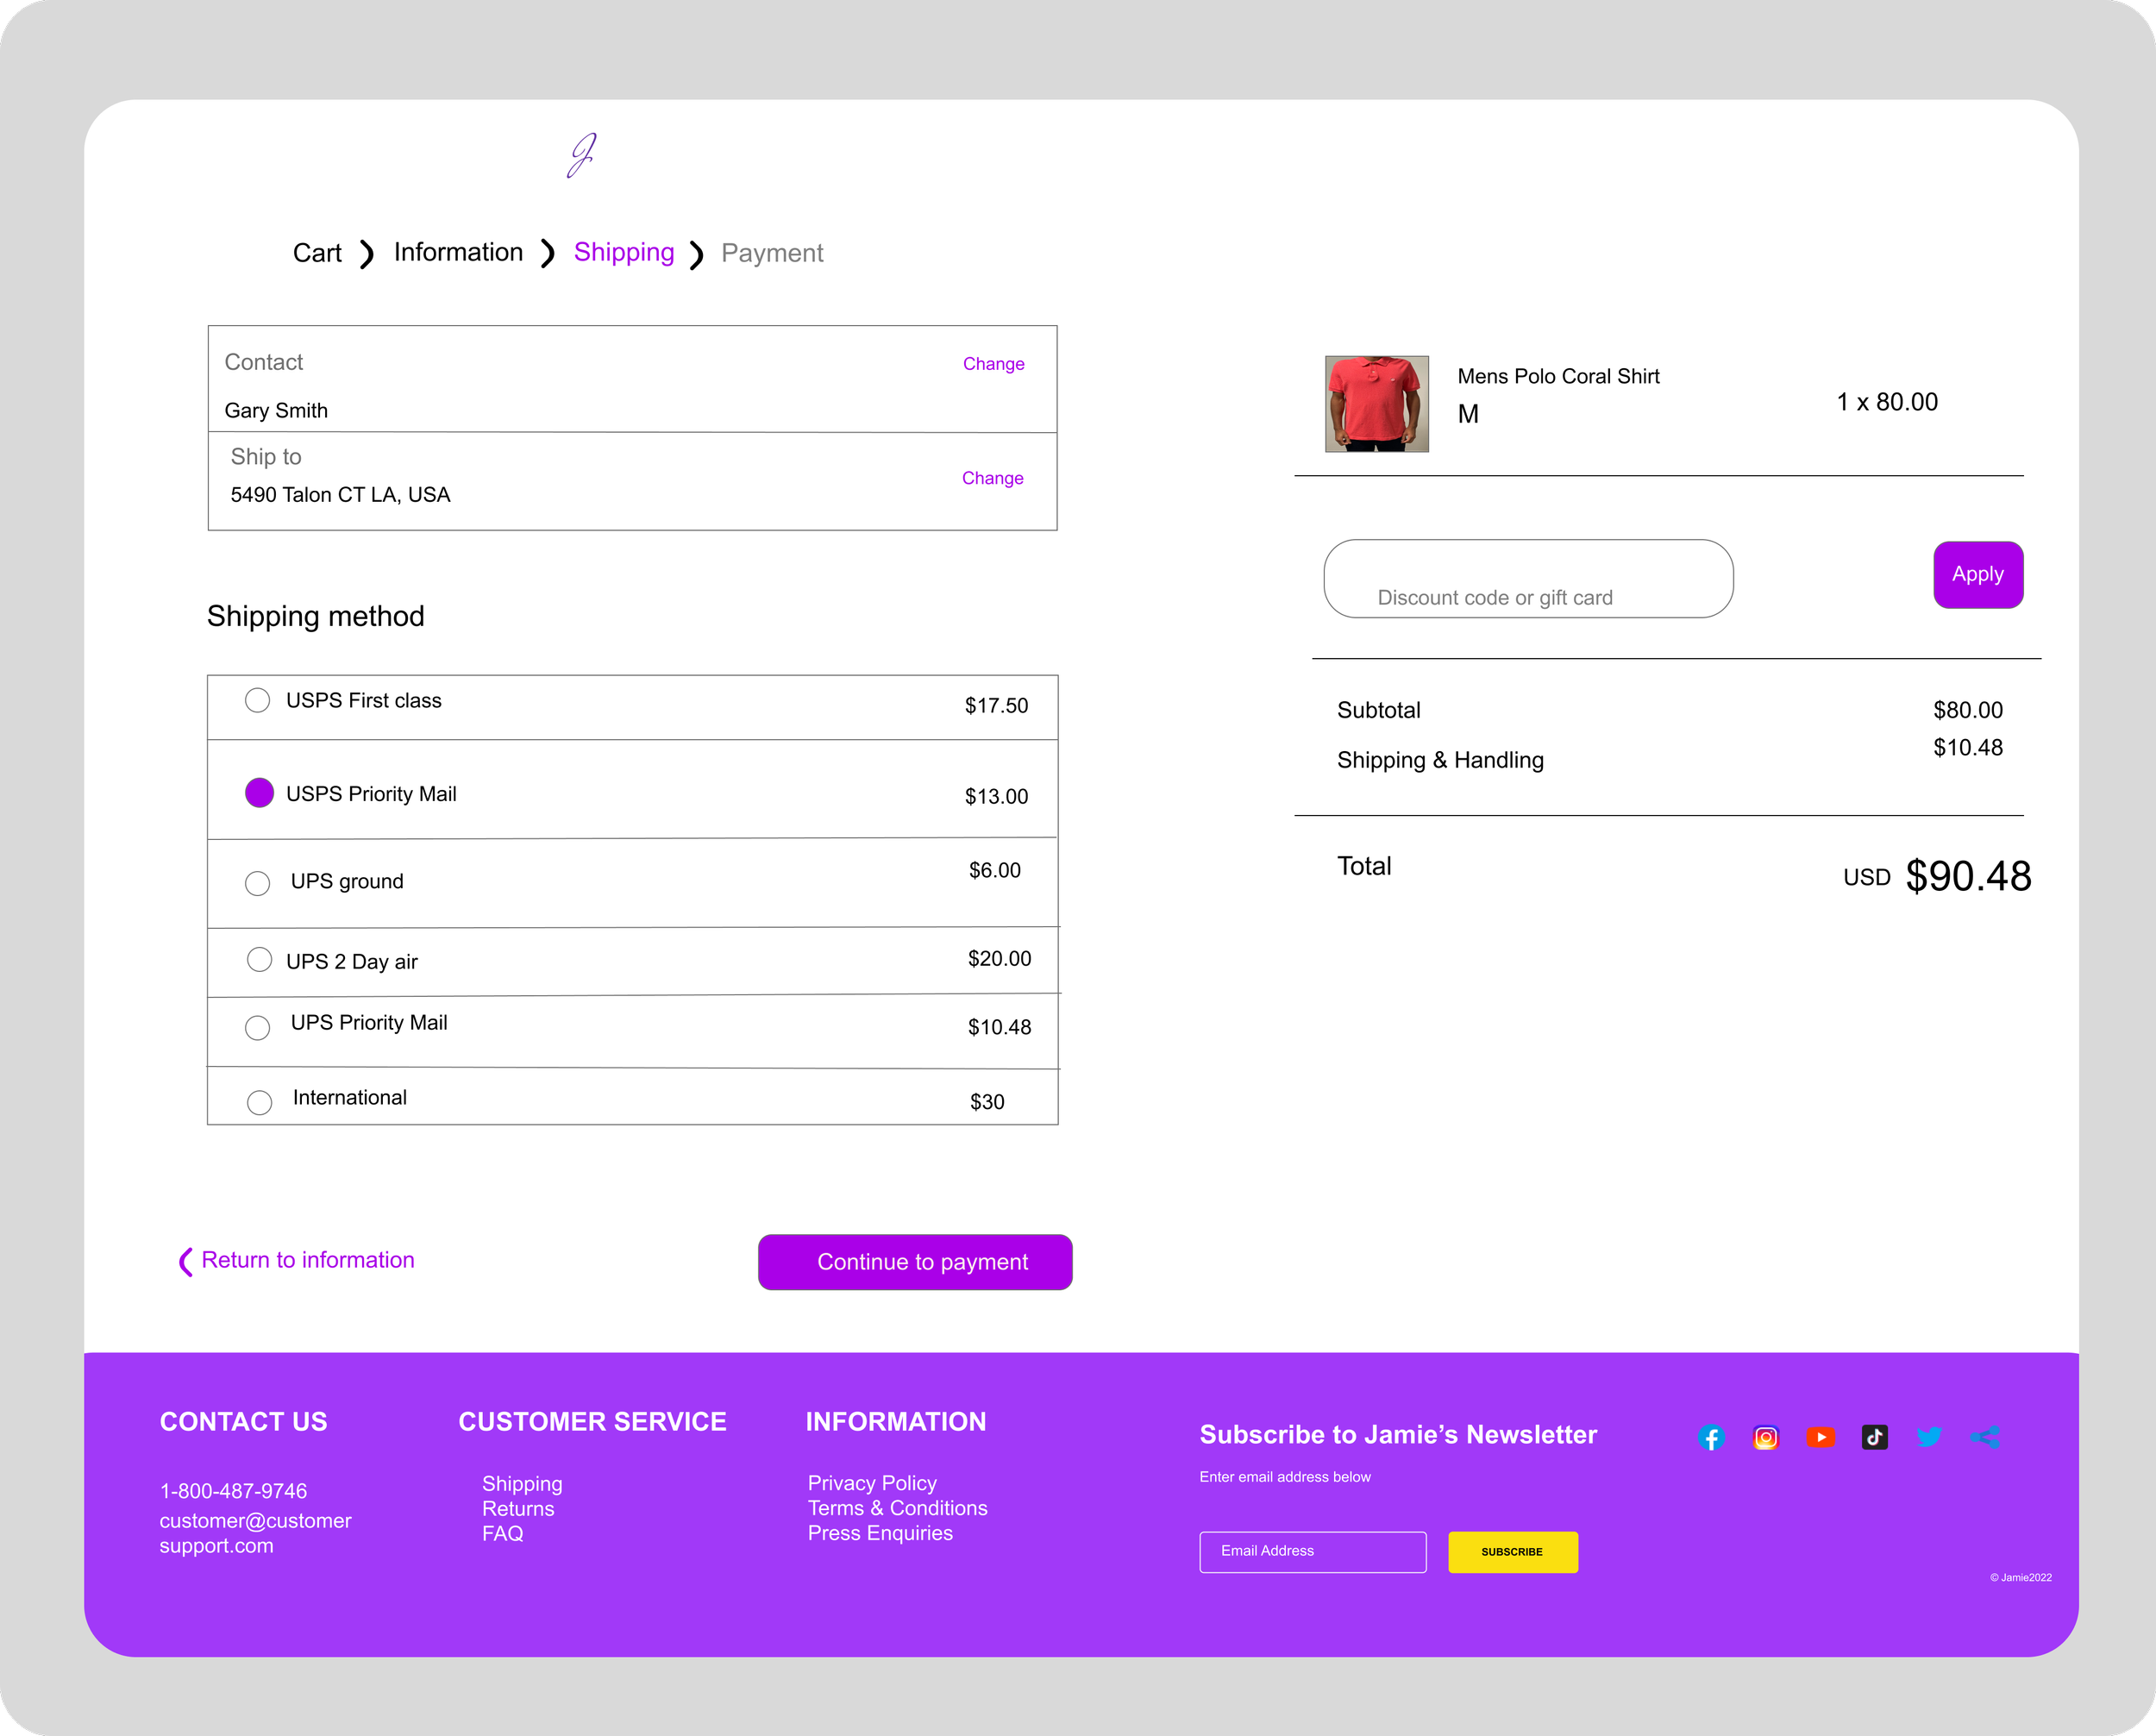Click the Mens Polo Coral Shirt thumbnail

pyautogui.click(x=1376, y=404)
